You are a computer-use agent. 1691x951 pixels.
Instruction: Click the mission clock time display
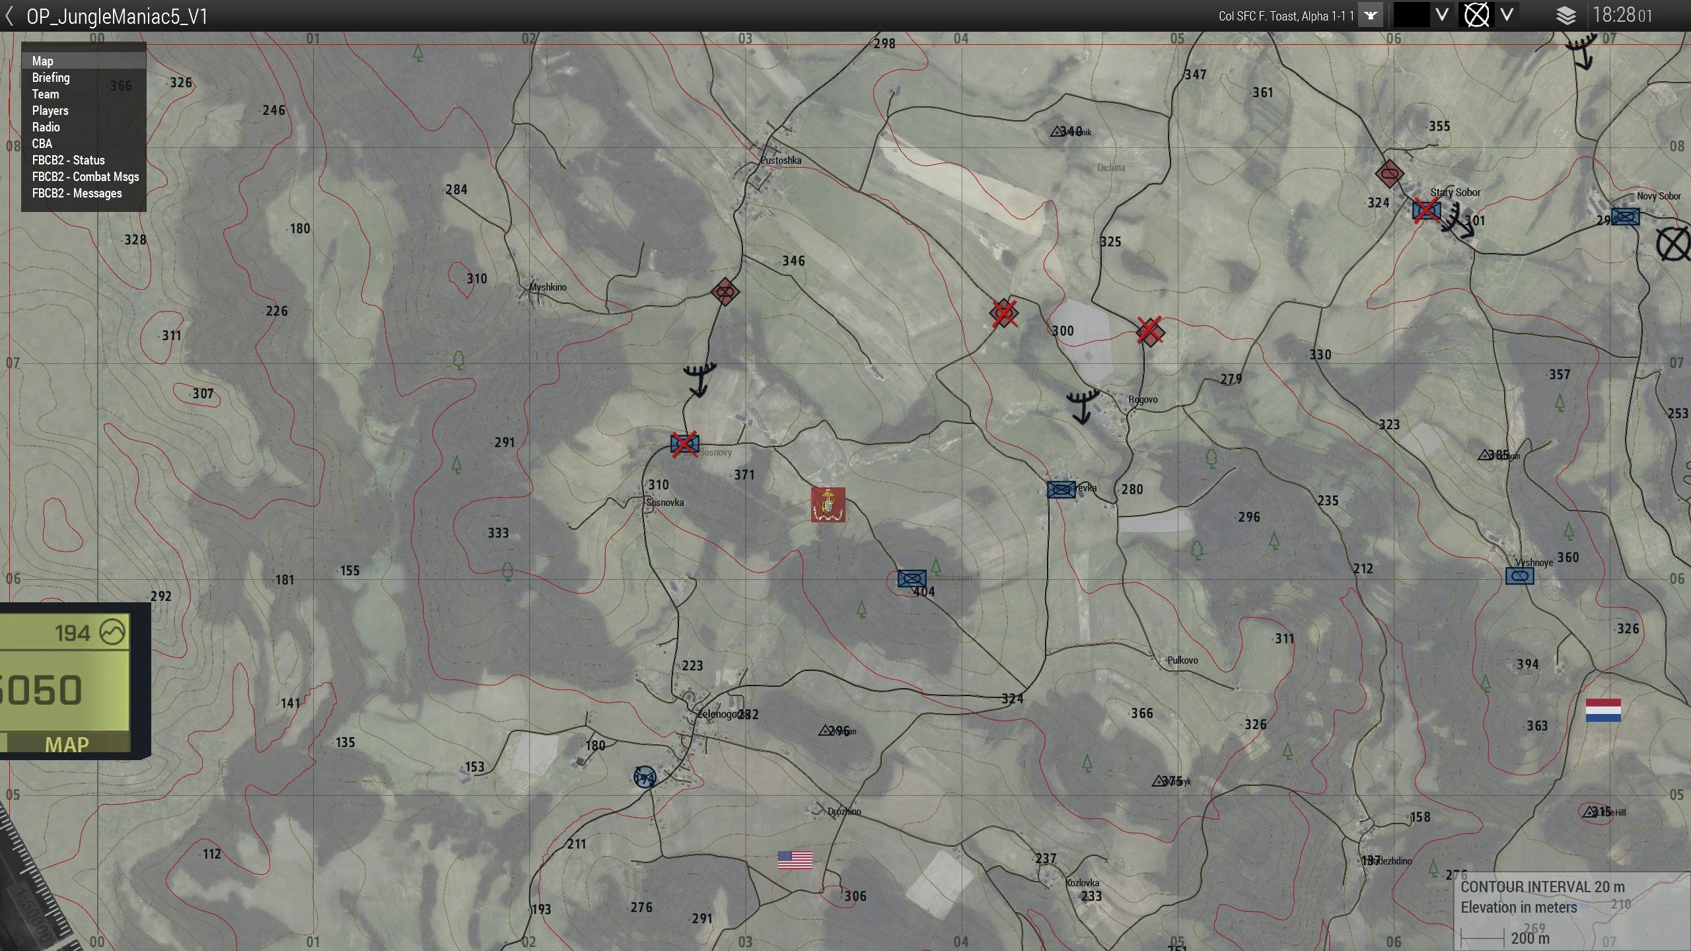click(1622, 16)
